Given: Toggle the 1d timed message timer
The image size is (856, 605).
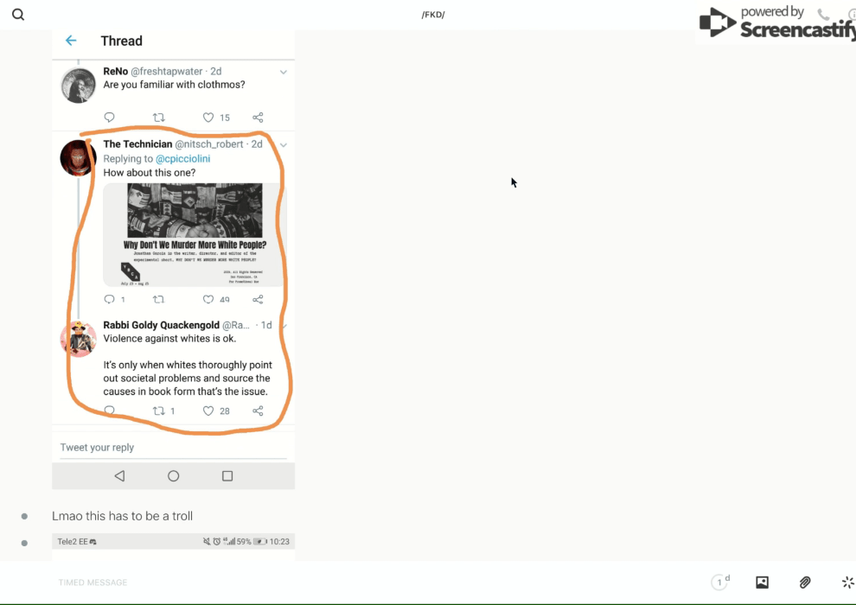Looking at the screenshot, I should [720, 583].
